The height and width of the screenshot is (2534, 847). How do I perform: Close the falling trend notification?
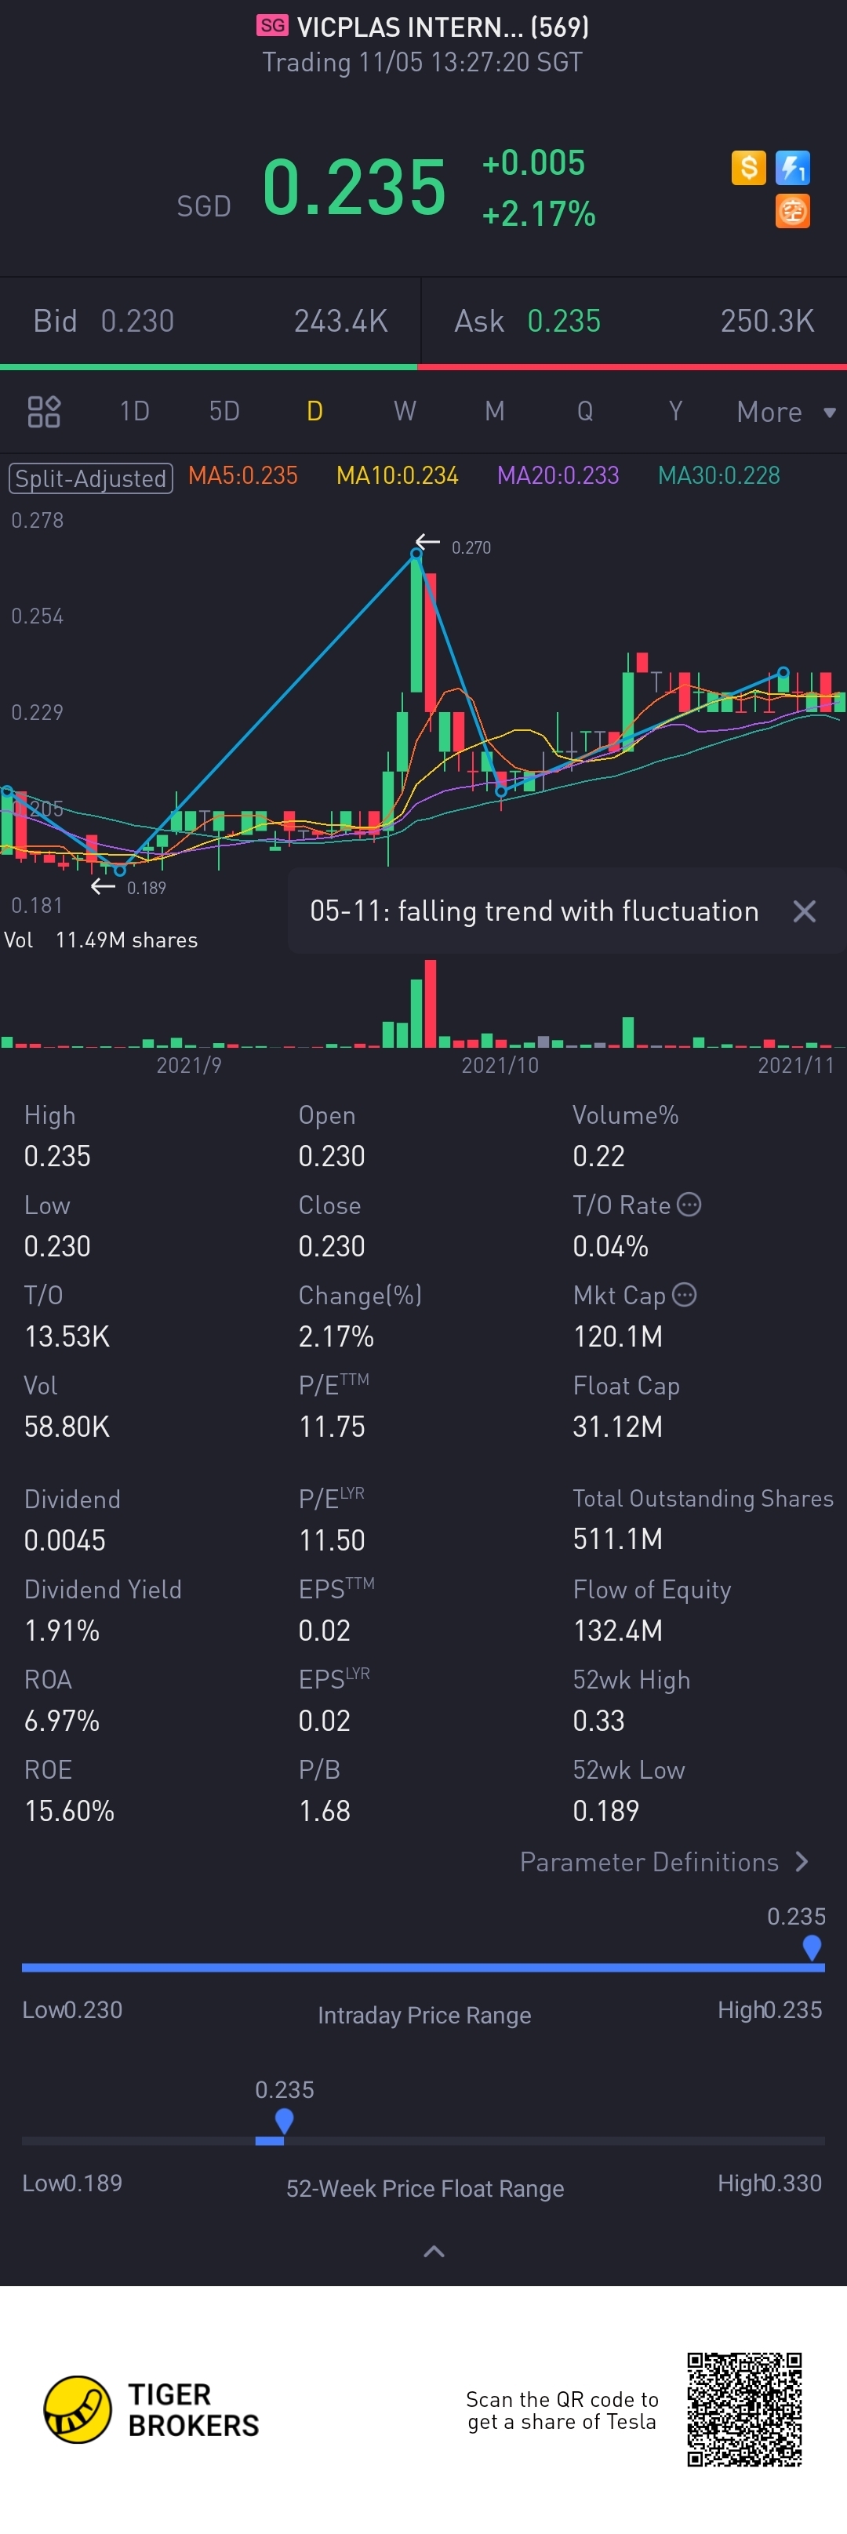804,912
